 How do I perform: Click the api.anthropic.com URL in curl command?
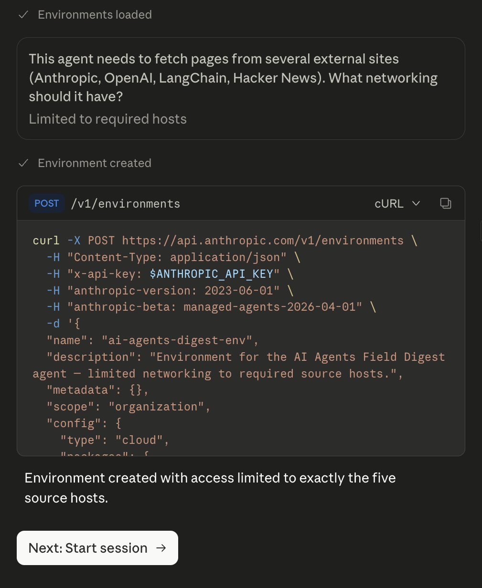[263, 241]
